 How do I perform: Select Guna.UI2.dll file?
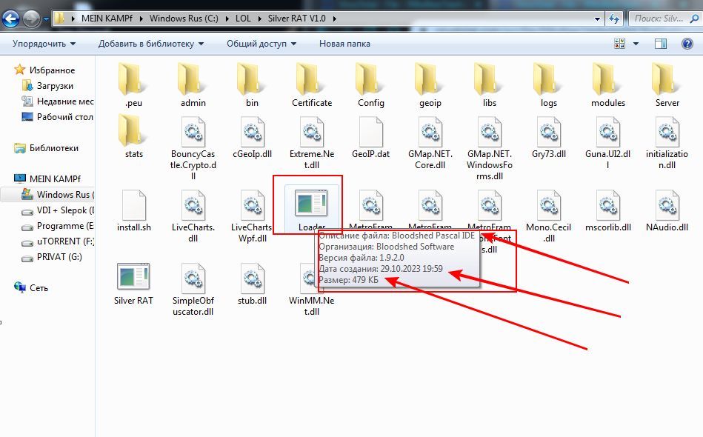(608, 142)
